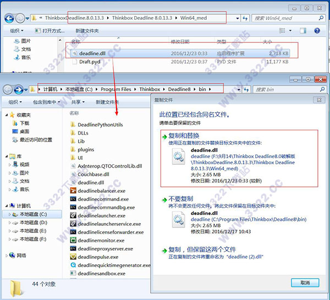
Task: Expand the 网络 tree node
Action: (x=7, y=255)
